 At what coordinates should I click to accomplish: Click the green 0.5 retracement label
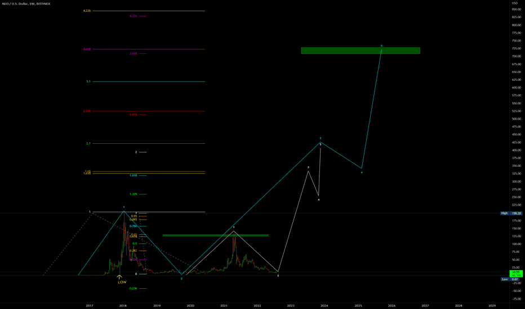click(135, 243)
